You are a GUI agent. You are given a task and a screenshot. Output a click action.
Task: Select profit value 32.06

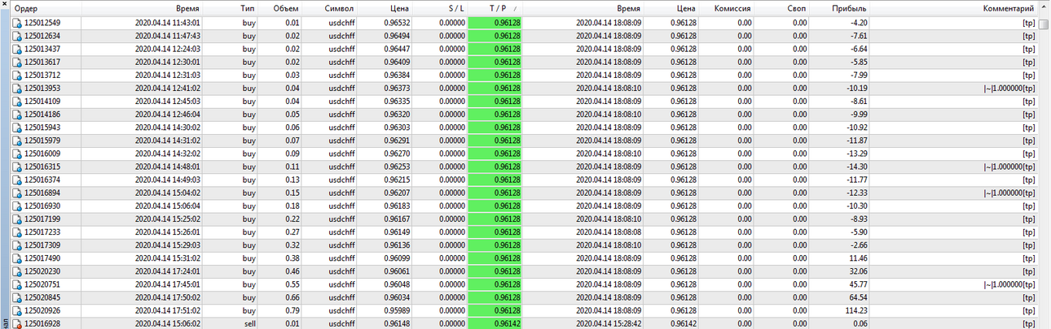pos(855,271)
